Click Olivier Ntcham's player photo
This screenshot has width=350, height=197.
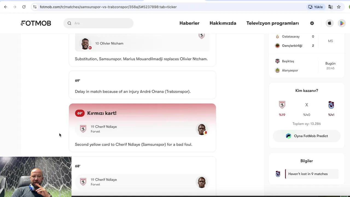point(85,44)
